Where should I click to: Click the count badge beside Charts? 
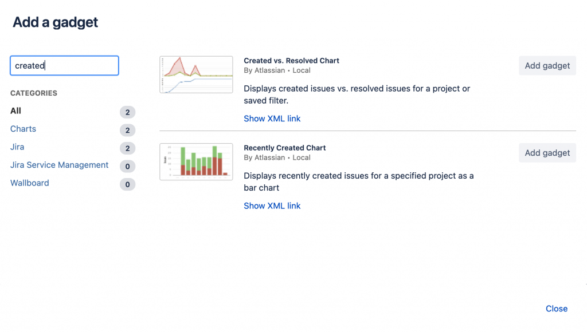[127, 131]
